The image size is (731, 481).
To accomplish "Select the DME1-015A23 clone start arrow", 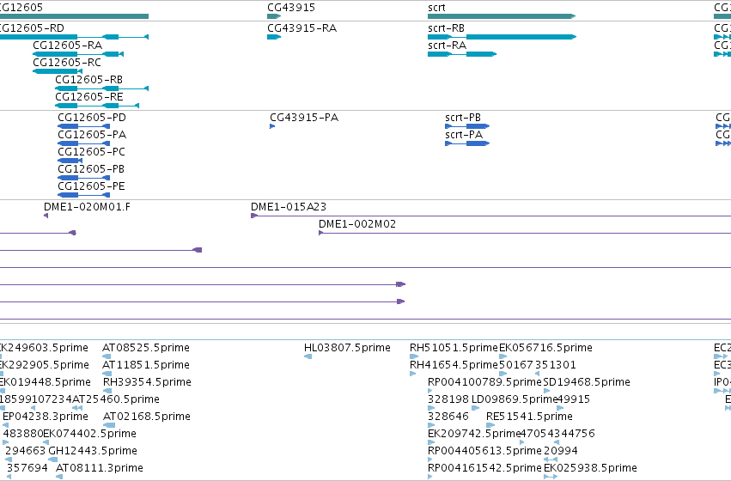I will (254, 216).
